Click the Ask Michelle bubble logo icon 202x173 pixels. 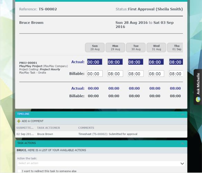tap(198, 99)
